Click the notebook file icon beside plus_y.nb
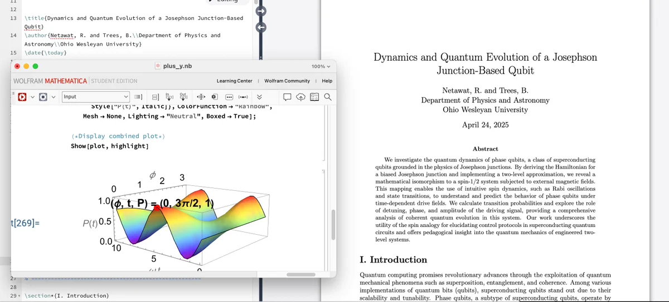This screenshot has width=669, height=302. click(x=158, y=66)
